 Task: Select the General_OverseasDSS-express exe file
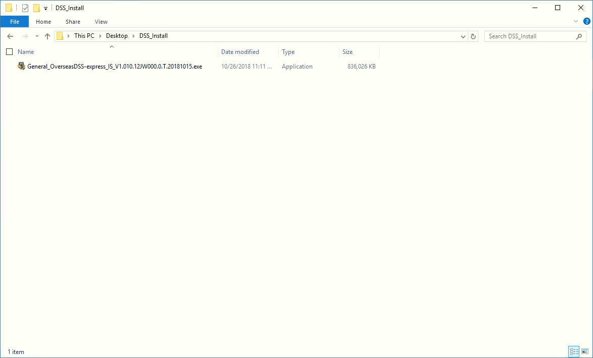115,67
